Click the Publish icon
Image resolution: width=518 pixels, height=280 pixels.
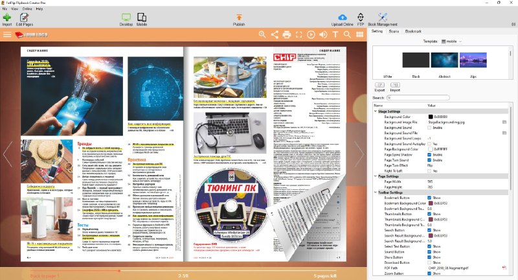pos(239,19)
